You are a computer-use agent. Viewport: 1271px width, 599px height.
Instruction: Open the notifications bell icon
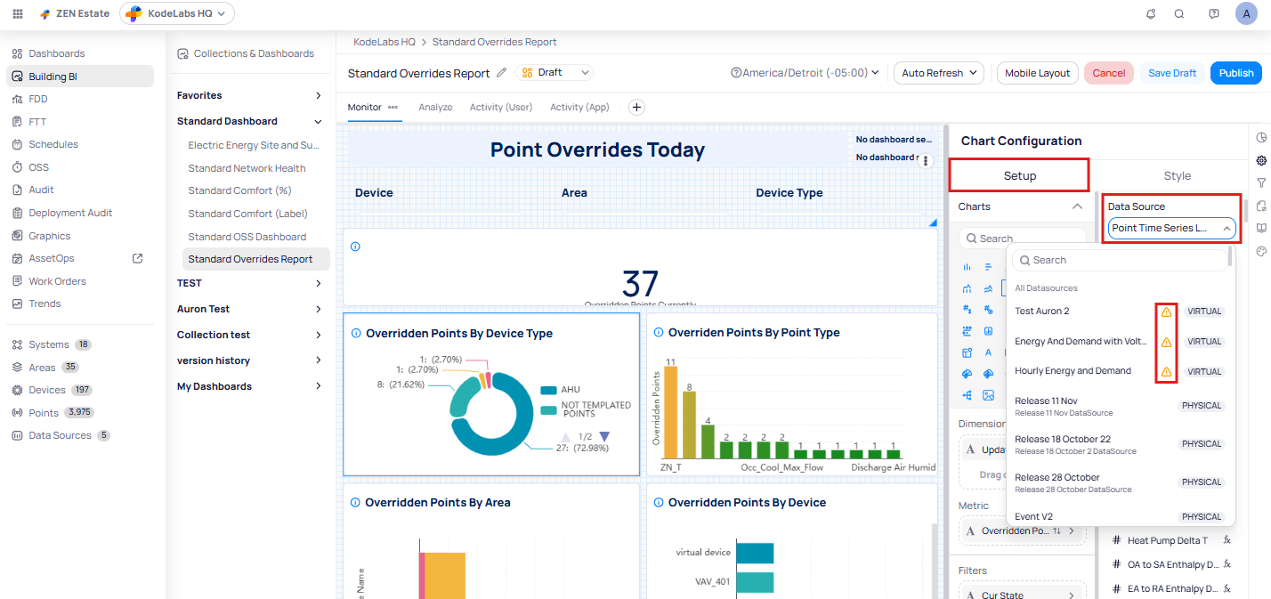[1151, 13]
